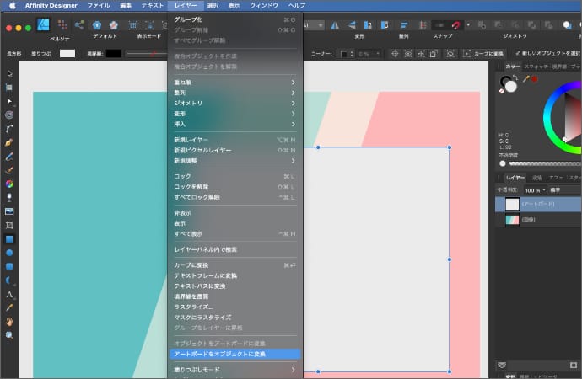The image size is (582, 379).
Task: Select the Artistic Text tool
Action: 9,294
